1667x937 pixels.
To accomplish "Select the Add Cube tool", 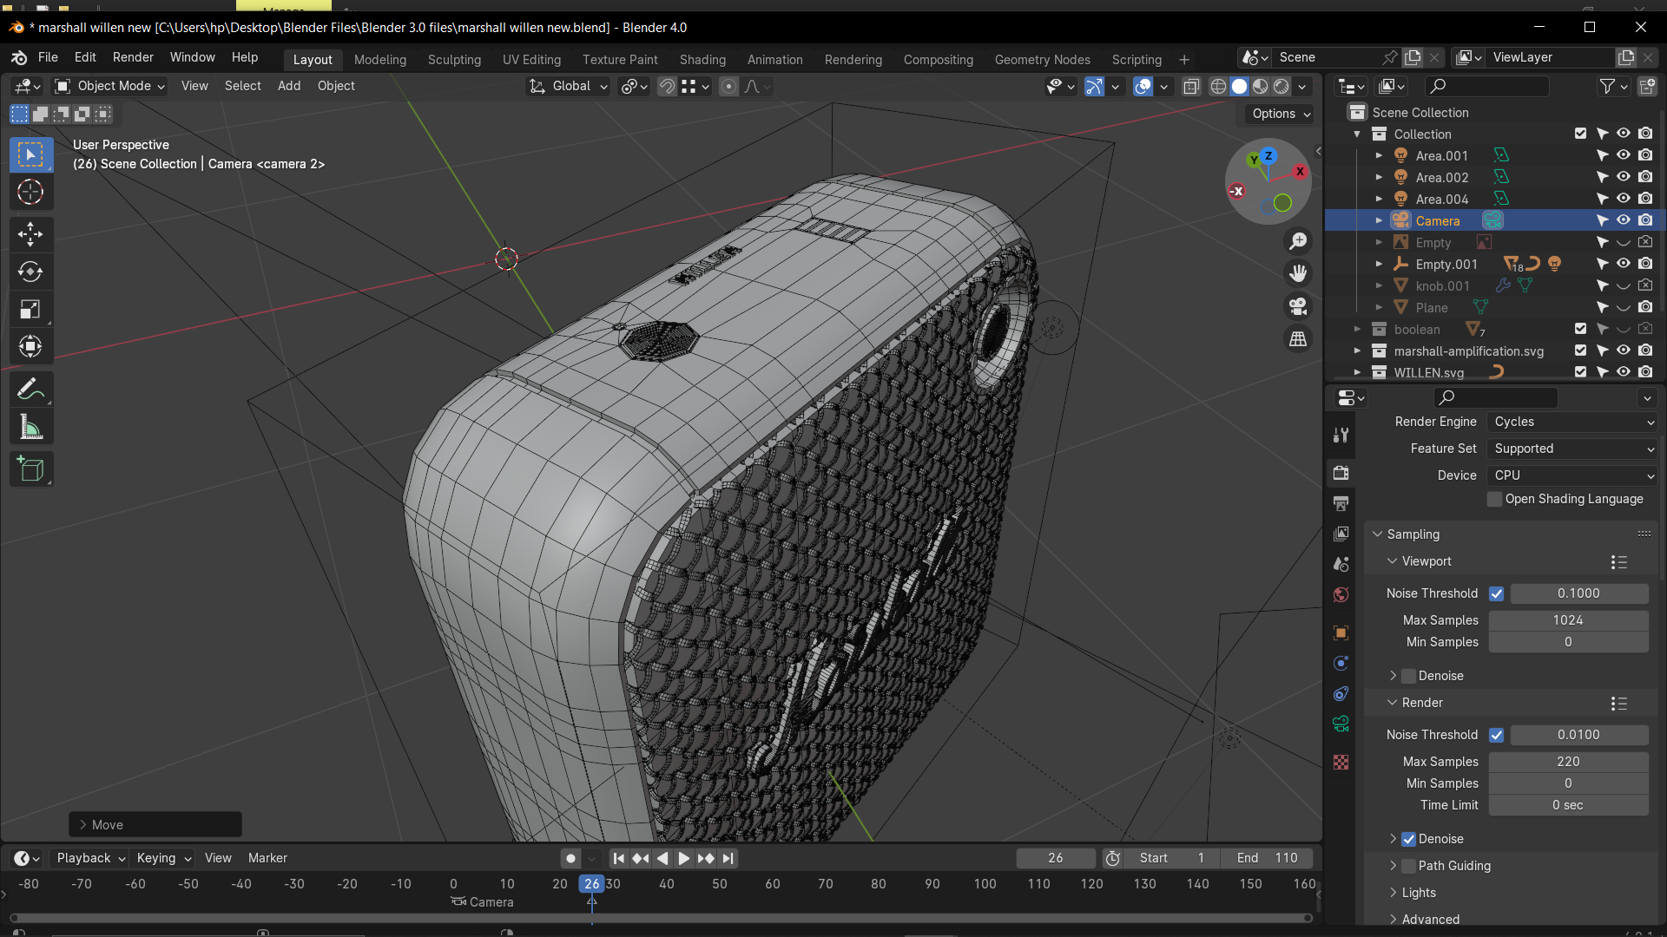I will click(30, 469).
